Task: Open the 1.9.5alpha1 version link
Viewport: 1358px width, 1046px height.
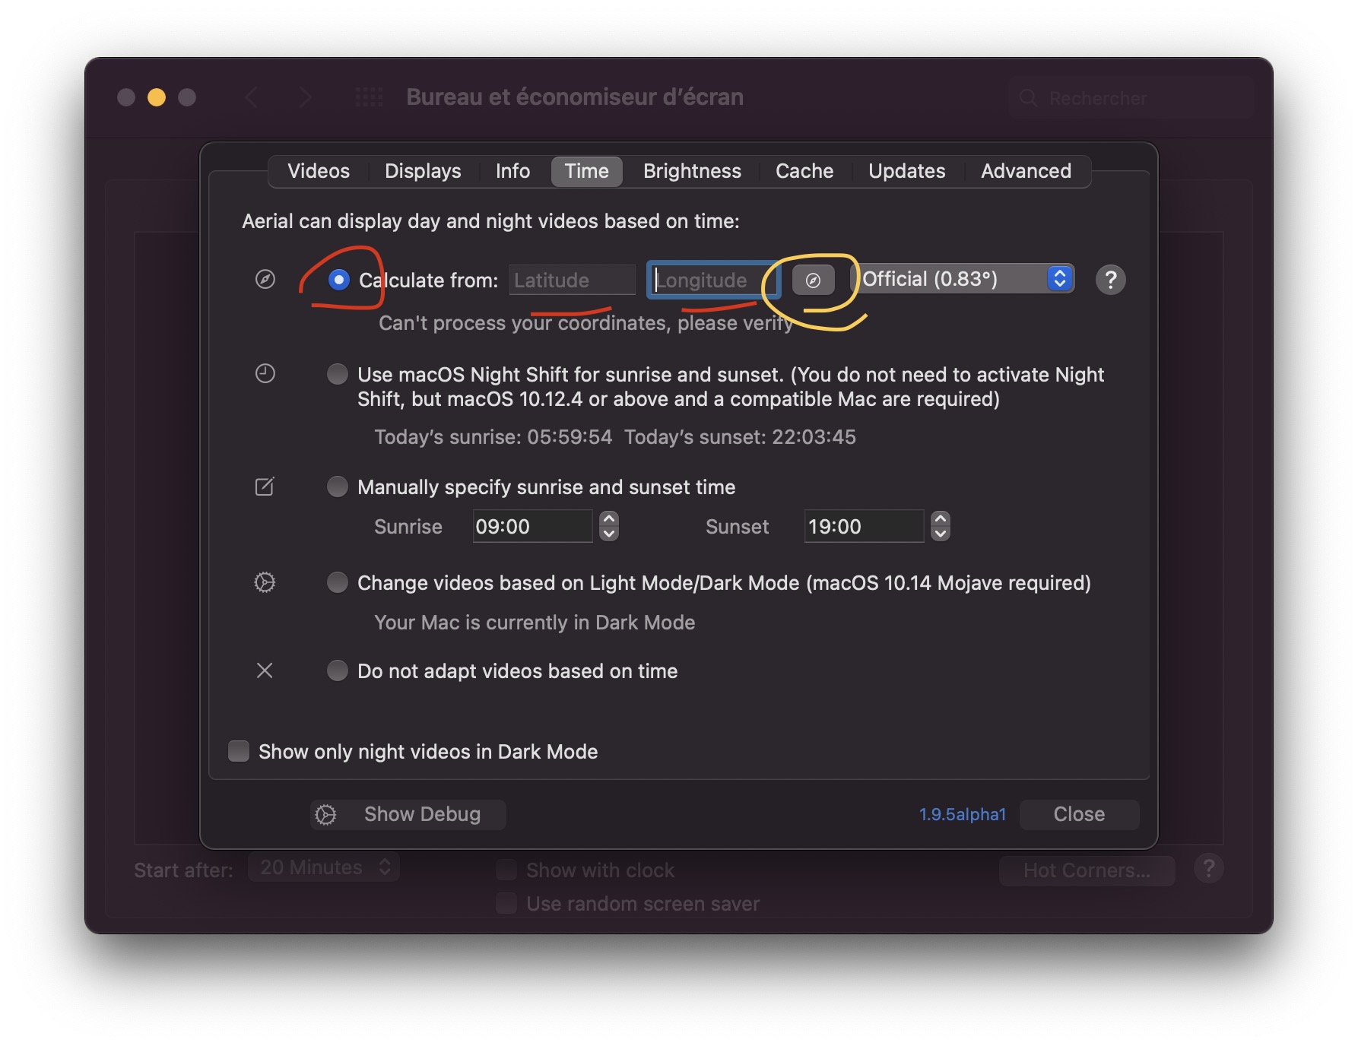Action: click(962, 814)
